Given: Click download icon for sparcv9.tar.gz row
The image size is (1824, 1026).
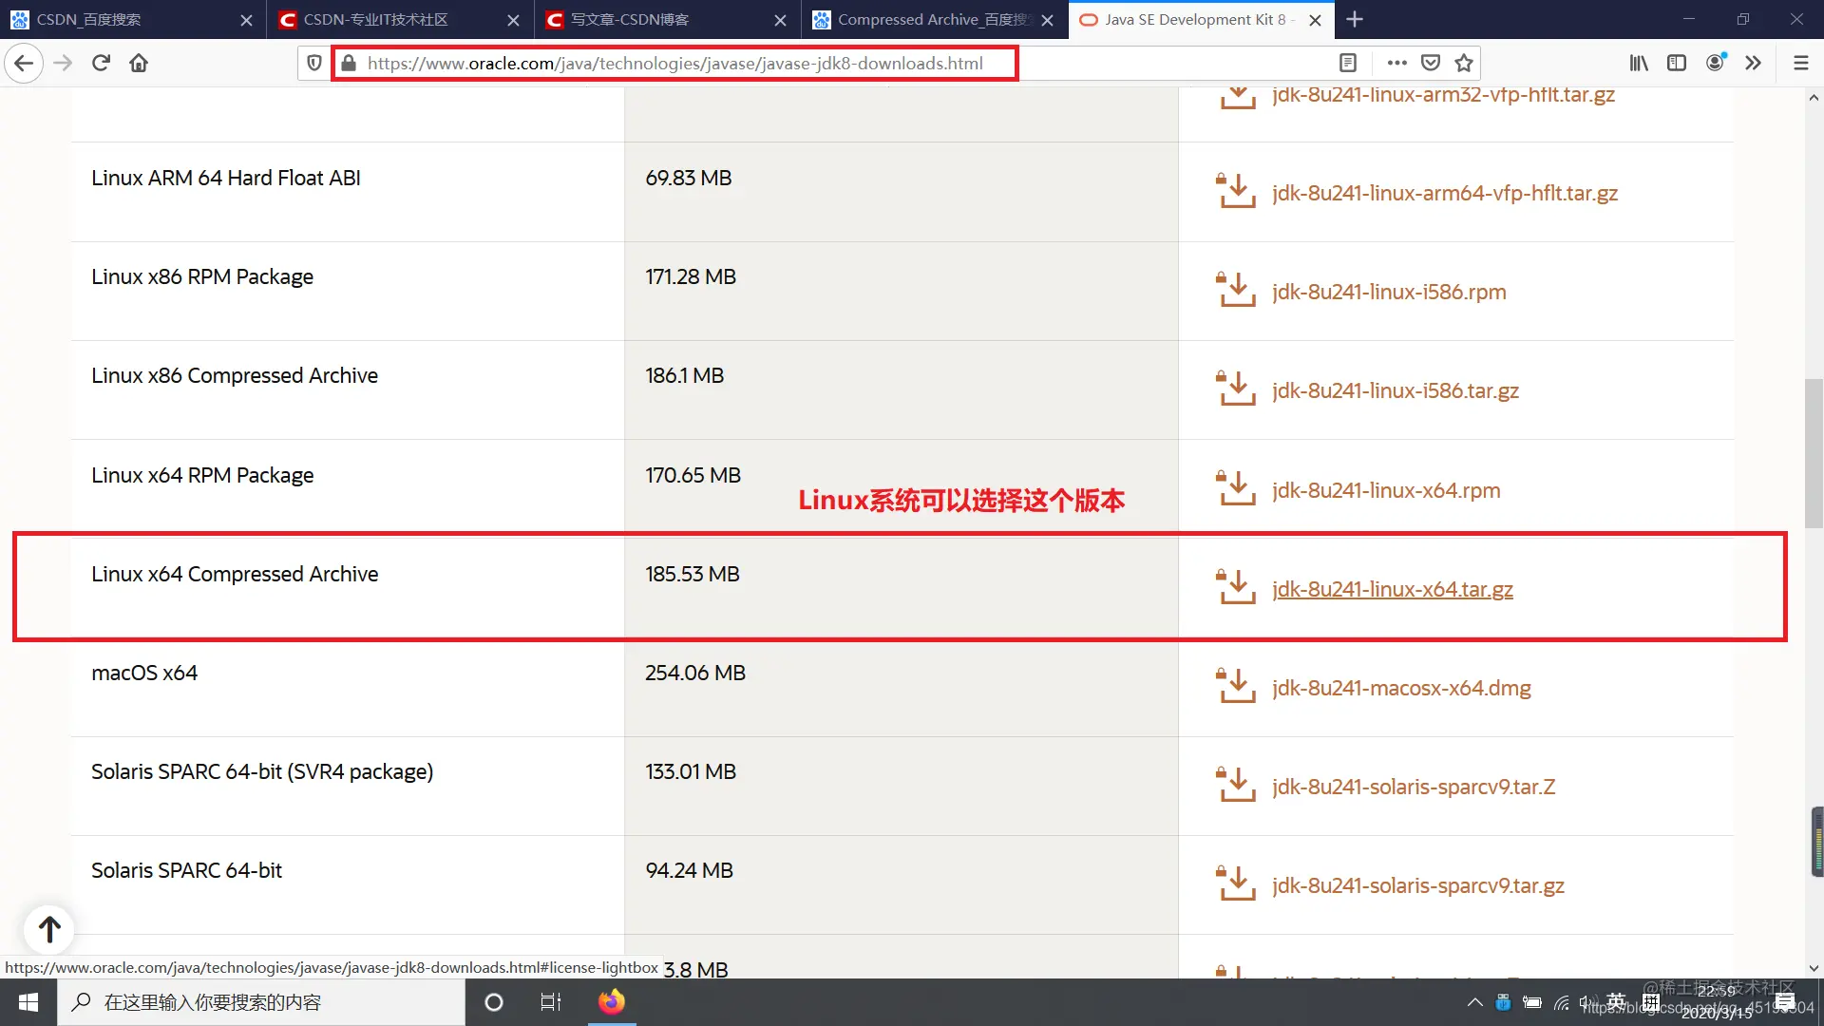Looking at the screenshot, I should (1236, 883).
